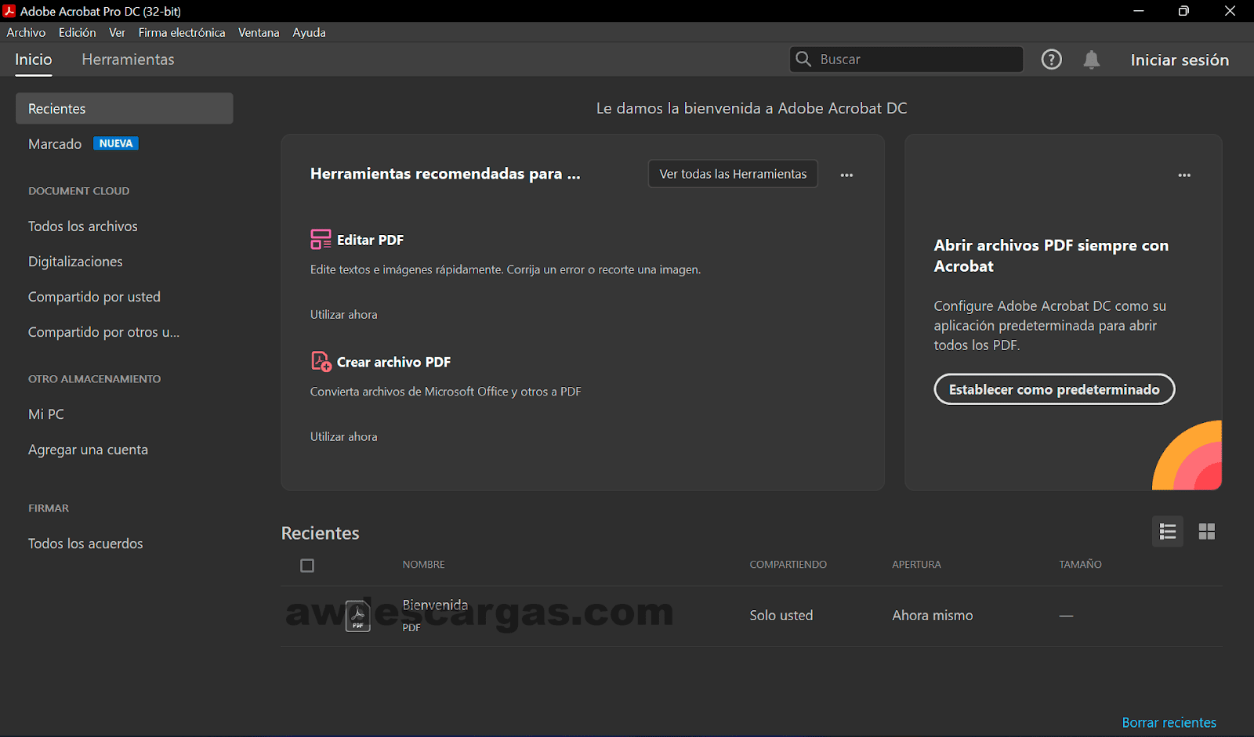Click the NUEVA badge next to Marcado
Screen dimensions: 1254x737
click(x=116, y=143)
